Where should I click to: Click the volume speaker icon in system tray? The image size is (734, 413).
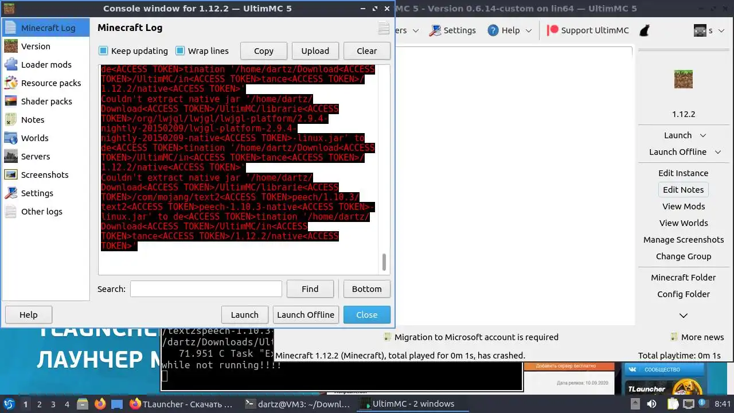[x=651, y=404]
